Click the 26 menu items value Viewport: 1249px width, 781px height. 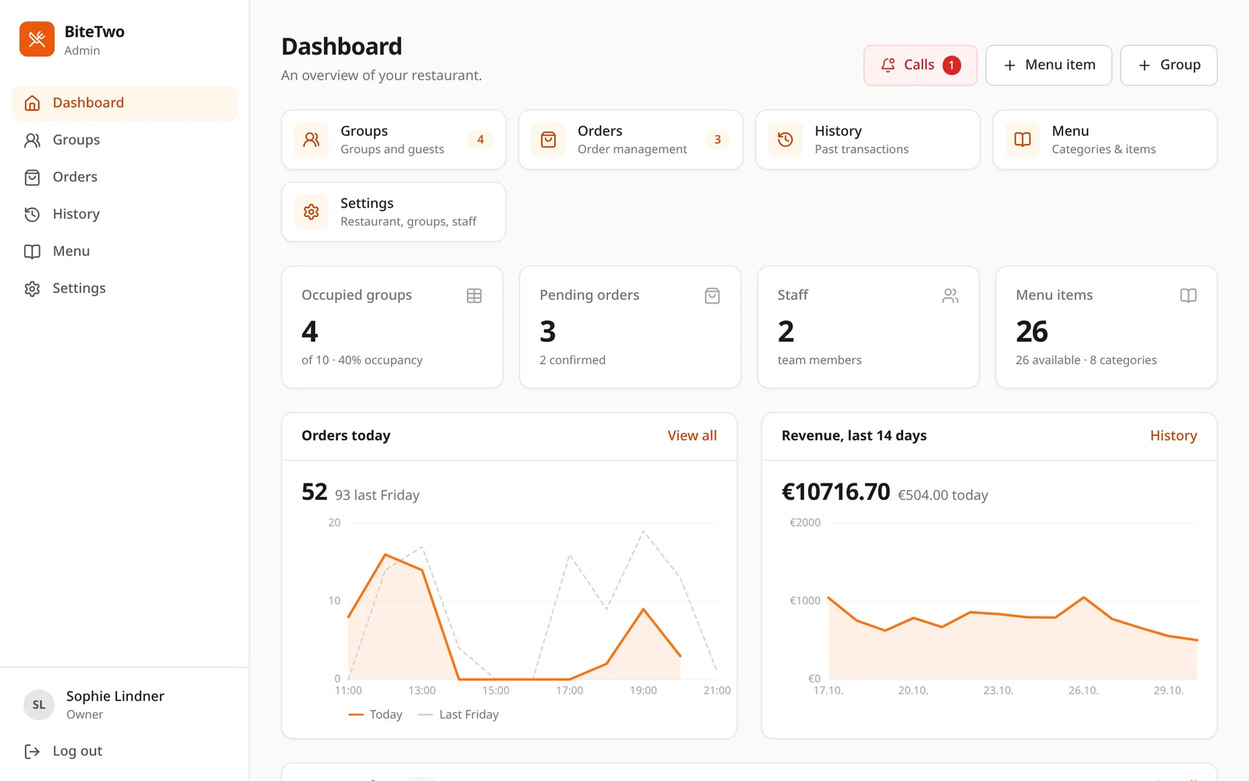click(x=1032, y=332)
